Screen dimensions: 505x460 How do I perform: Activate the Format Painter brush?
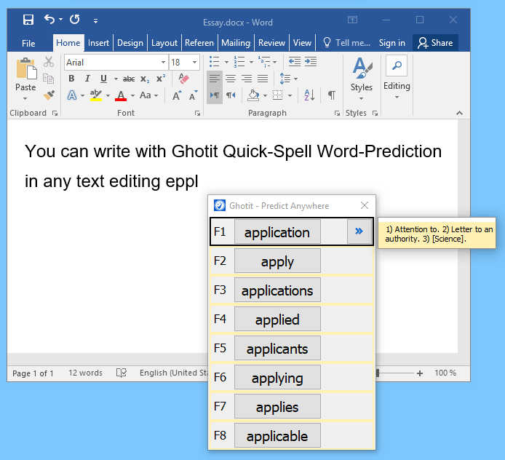(x=49, y=95)
